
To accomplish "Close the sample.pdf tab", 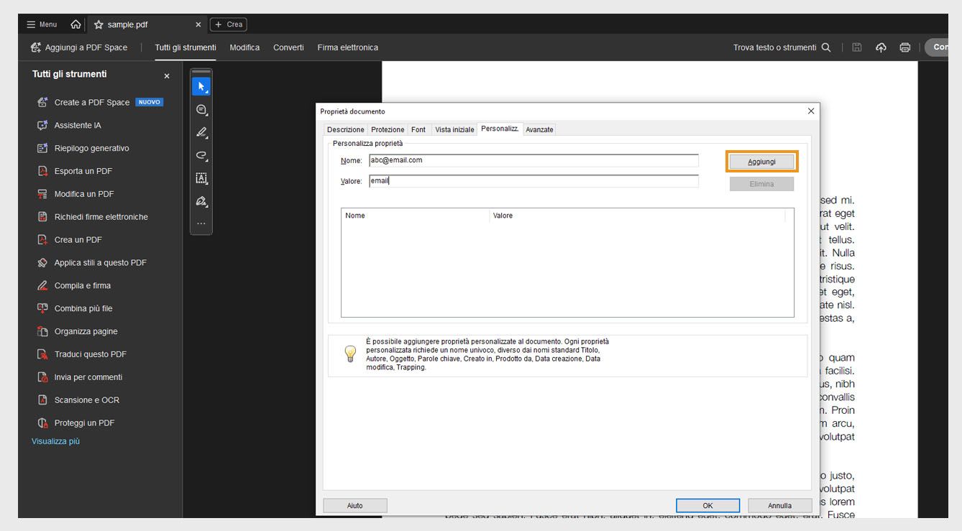I will click(198, 24).
